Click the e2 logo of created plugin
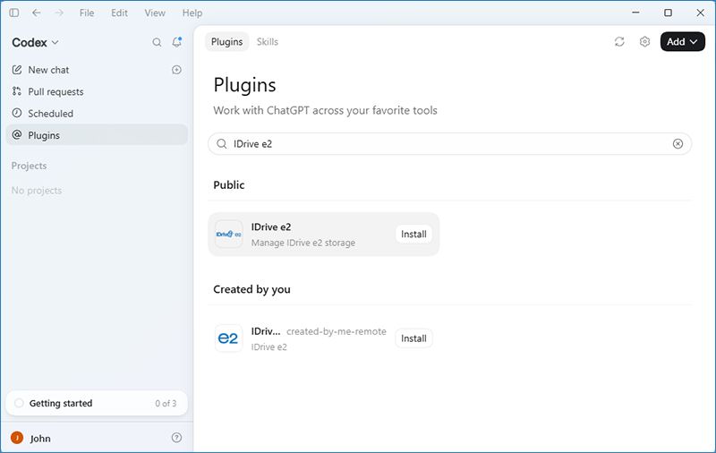Screen dimensions: 716x453 pos(229,338)
